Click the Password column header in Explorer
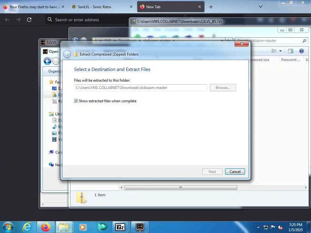Image resolution: width=311 pixels, height=233 pixels. tap(291, 60)
